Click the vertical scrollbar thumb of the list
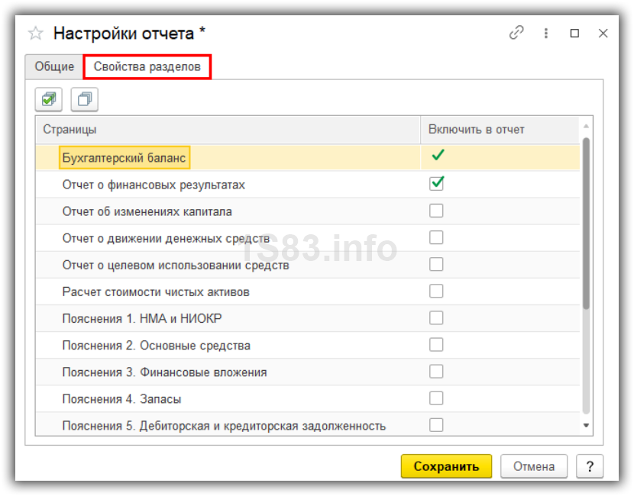 tap(587, 224)
